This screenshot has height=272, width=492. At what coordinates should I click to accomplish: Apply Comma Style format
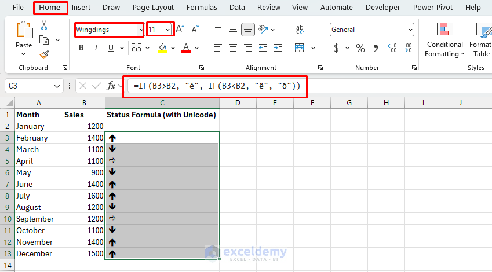376,48
